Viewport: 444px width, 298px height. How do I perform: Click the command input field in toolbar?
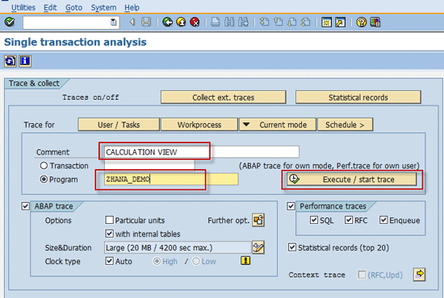click(71, 23)
